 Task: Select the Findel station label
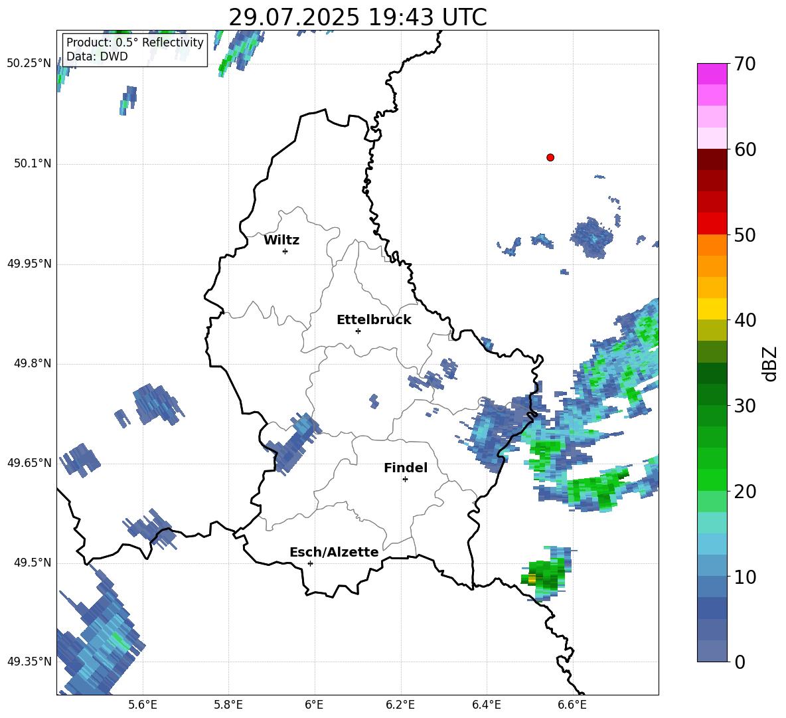point(406,468)
